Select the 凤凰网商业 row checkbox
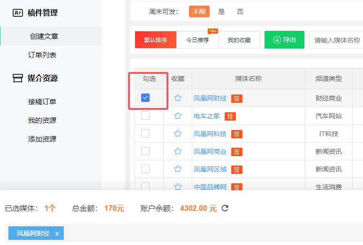The image size is (363, 245). pyautogui.click(x=145, y=151)
